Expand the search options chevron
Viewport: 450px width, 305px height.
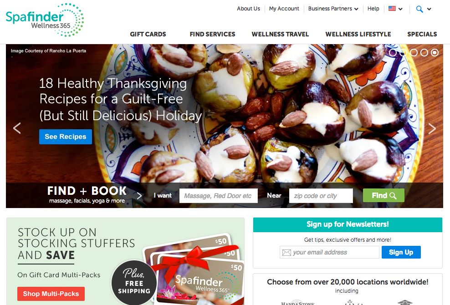pos(429,9)
